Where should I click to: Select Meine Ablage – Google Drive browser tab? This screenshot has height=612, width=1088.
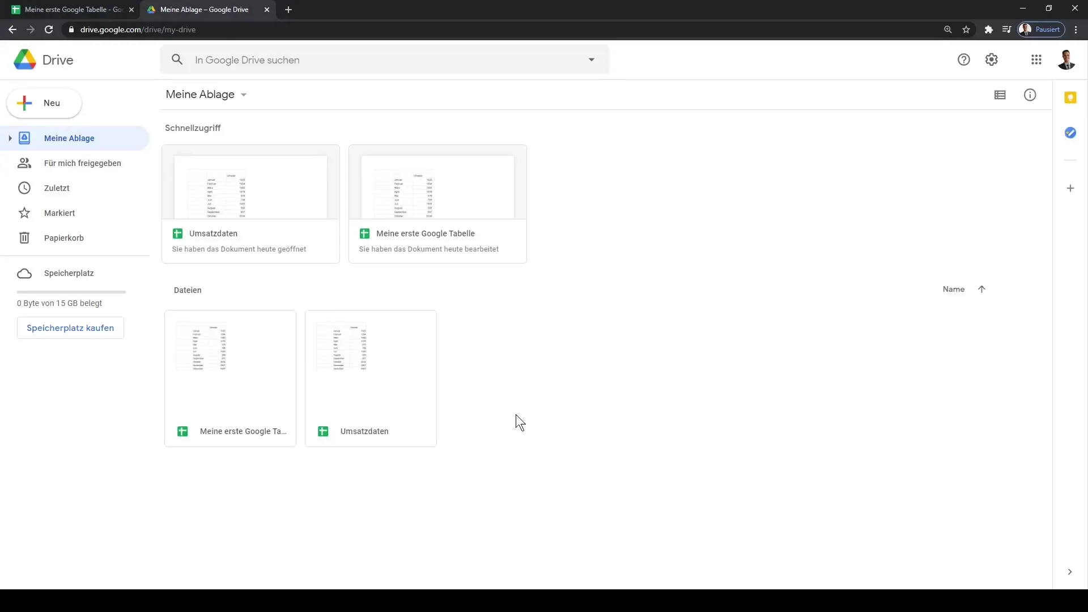coord(204,10)
